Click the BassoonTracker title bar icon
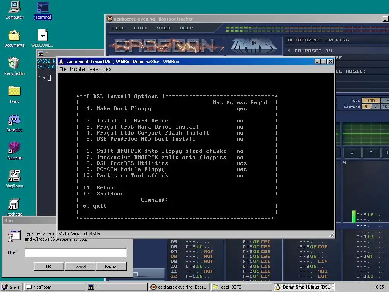Screen dimensions: 389x292 [110, 19]
